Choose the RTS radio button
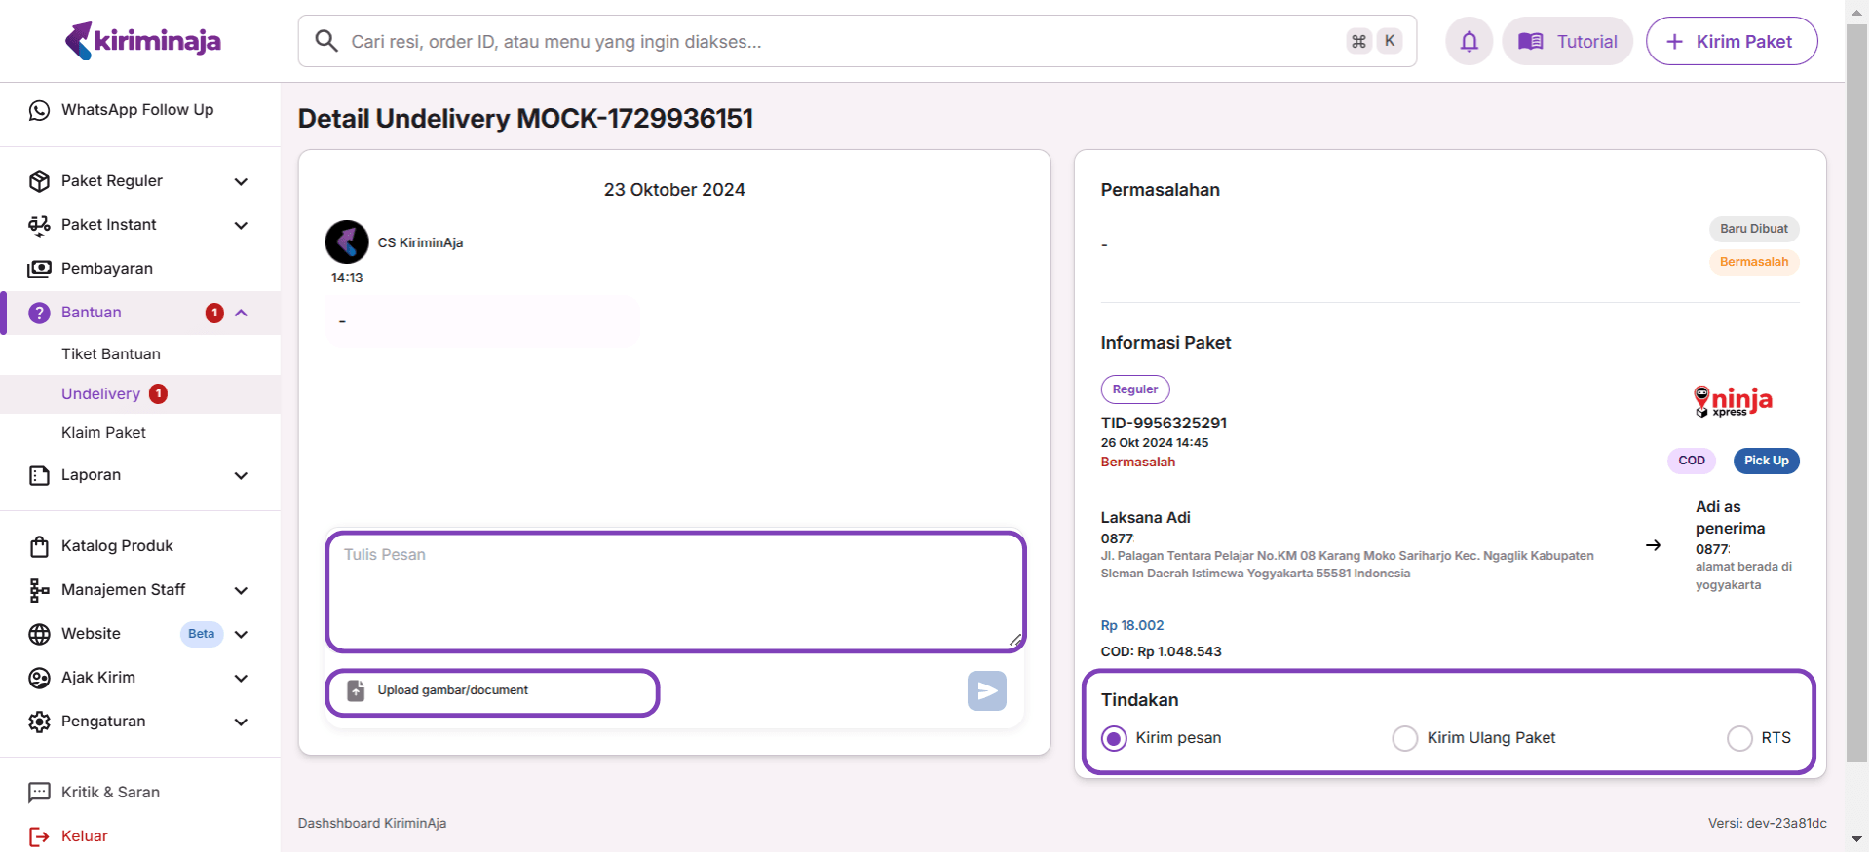Image resolution: width=1871 pixels, height=852 pixels. 1739,738
